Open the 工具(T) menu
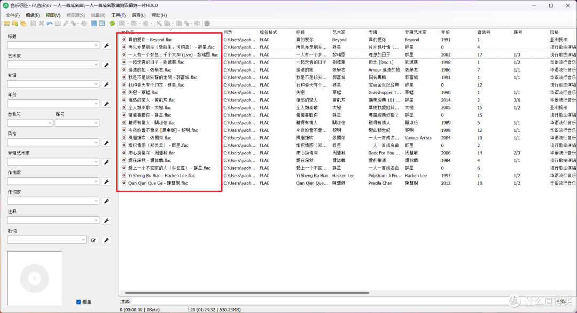 tap(118, 15)
